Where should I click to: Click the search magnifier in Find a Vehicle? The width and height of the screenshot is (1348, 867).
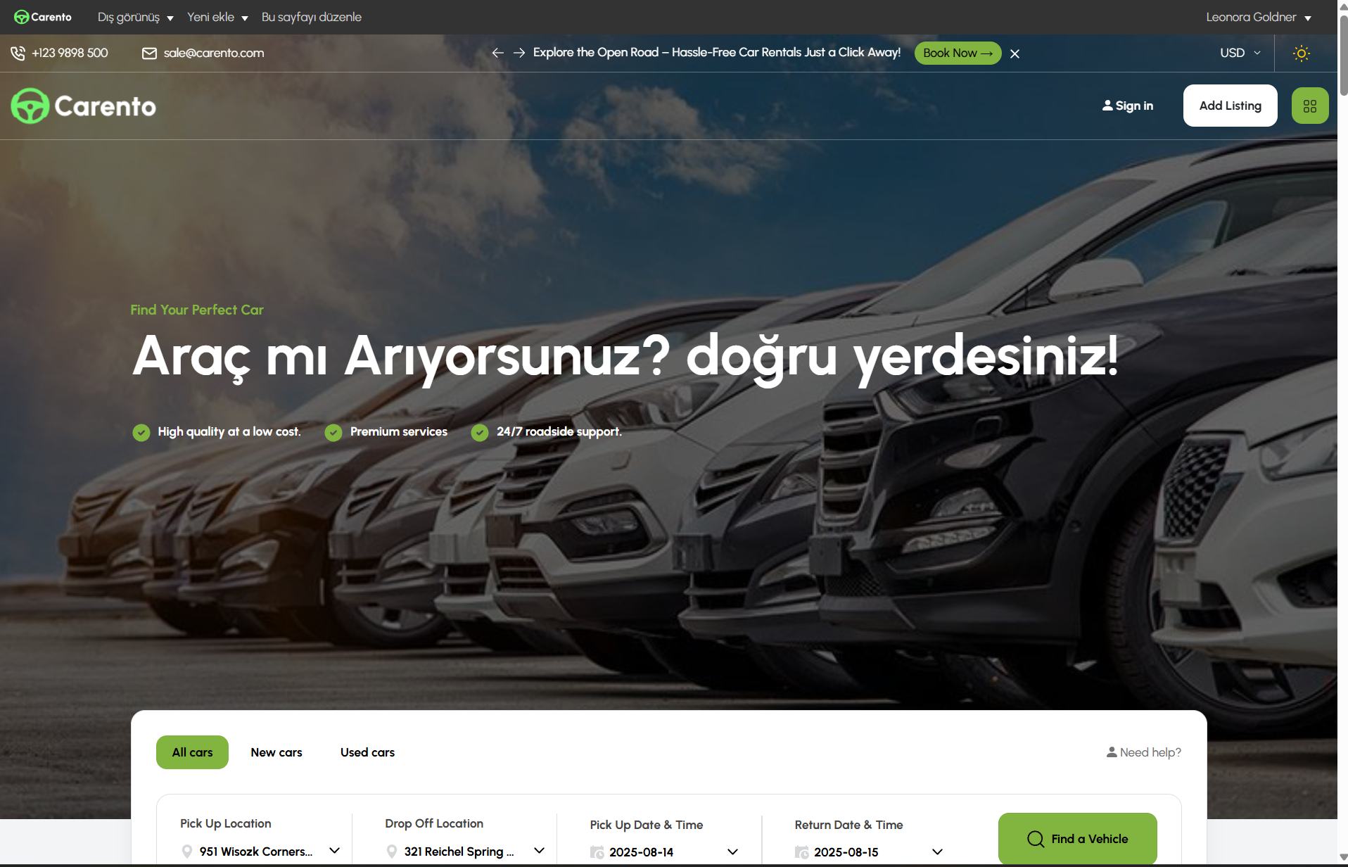click(x=1035, y=839)
